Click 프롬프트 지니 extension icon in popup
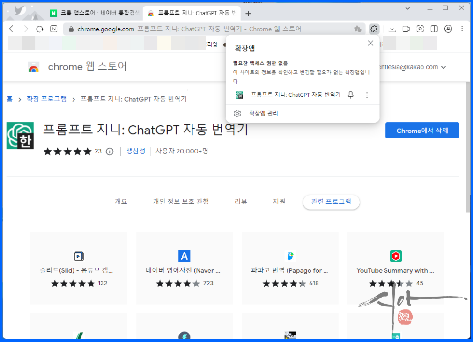The image size is (473, 342). (239, 95)
